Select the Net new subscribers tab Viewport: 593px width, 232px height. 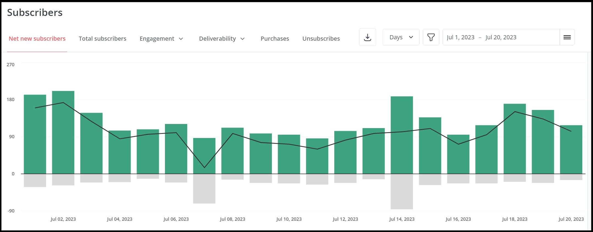click(x=37, y=39)
